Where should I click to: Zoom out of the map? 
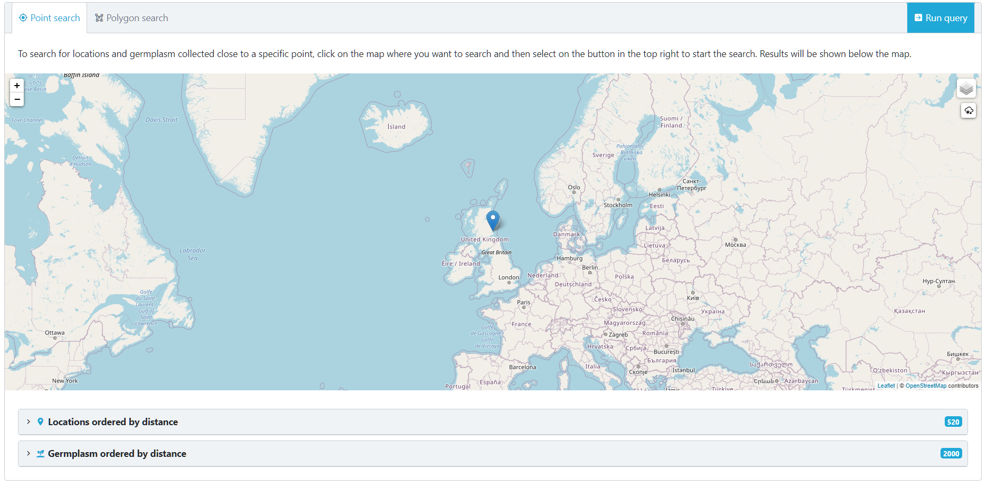17,99
